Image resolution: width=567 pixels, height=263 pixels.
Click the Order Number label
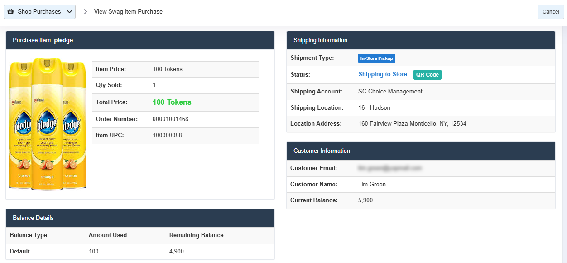[x=117, y=119]
